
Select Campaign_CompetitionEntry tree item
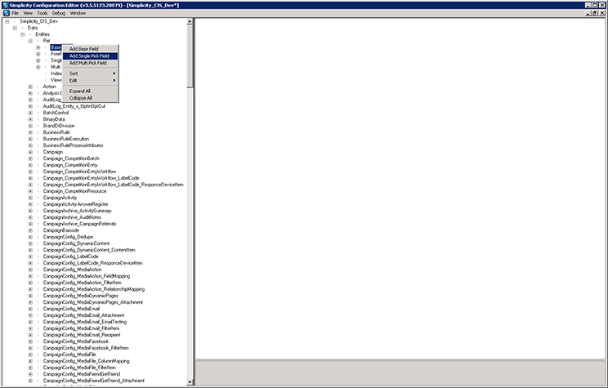(x=70, y=165)
